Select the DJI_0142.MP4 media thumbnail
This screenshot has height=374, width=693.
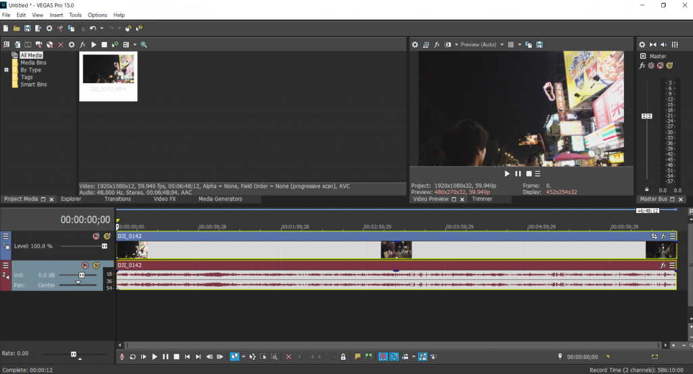pos(108,76)
